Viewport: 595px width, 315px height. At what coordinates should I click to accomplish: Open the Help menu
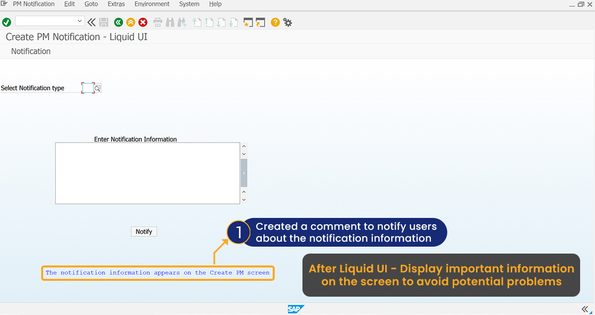click(x=215, y=4)
